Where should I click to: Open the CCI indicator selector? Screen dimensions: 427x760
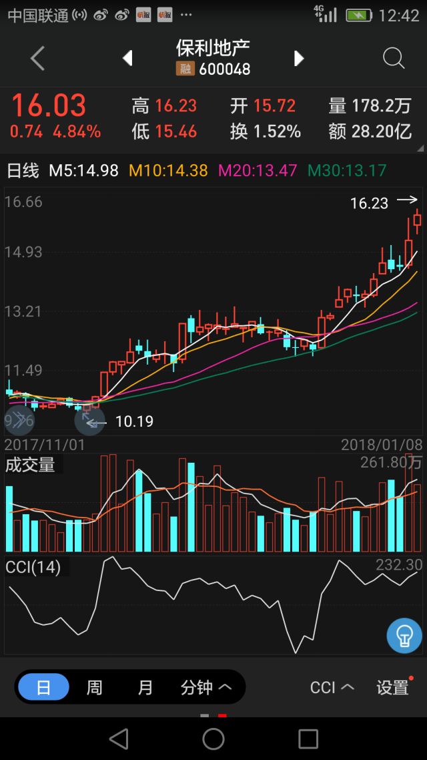point(332,687)
